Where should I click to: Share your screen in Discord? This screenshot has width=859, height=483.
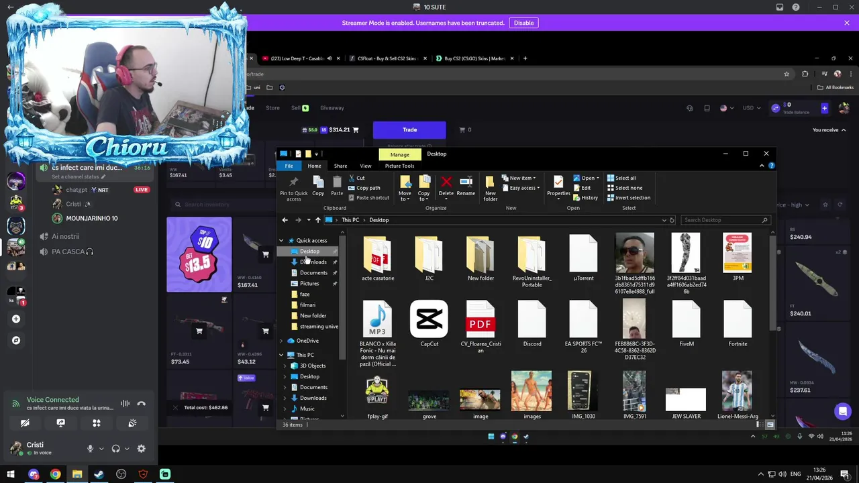61,423
